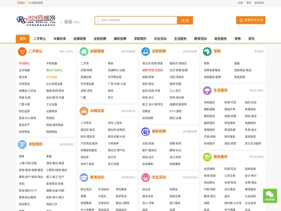Open the 二手轿车 vehicle link
The width and height of the screenshot is (281, 211).
coord(86,123)
